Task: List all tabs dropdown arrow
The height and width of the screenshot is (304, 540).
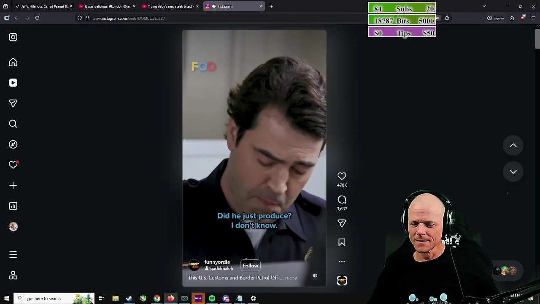Action: point(484,6)
